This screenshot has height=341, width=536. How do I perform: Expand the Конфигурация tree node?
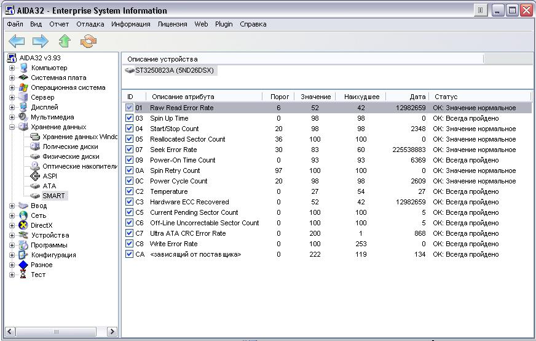click(x=12, y=255)
